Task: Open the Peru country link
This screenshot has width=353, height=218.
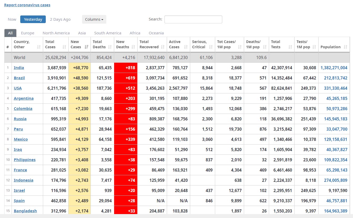Action: (x=18, y=129)
